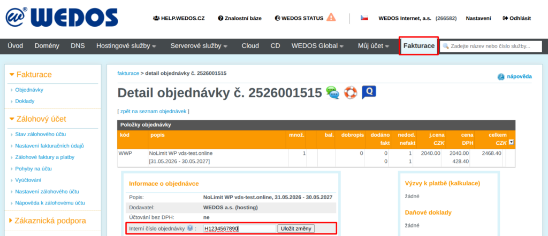
Task: Open Domény menu item
Action: [47, 46]
